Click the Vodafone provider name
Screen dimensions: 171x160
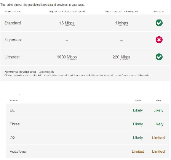pyautogui.click(x=18, y=152)
